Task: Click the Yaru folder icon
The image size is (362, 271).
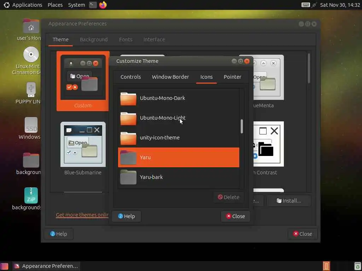Action: [128, 158]
